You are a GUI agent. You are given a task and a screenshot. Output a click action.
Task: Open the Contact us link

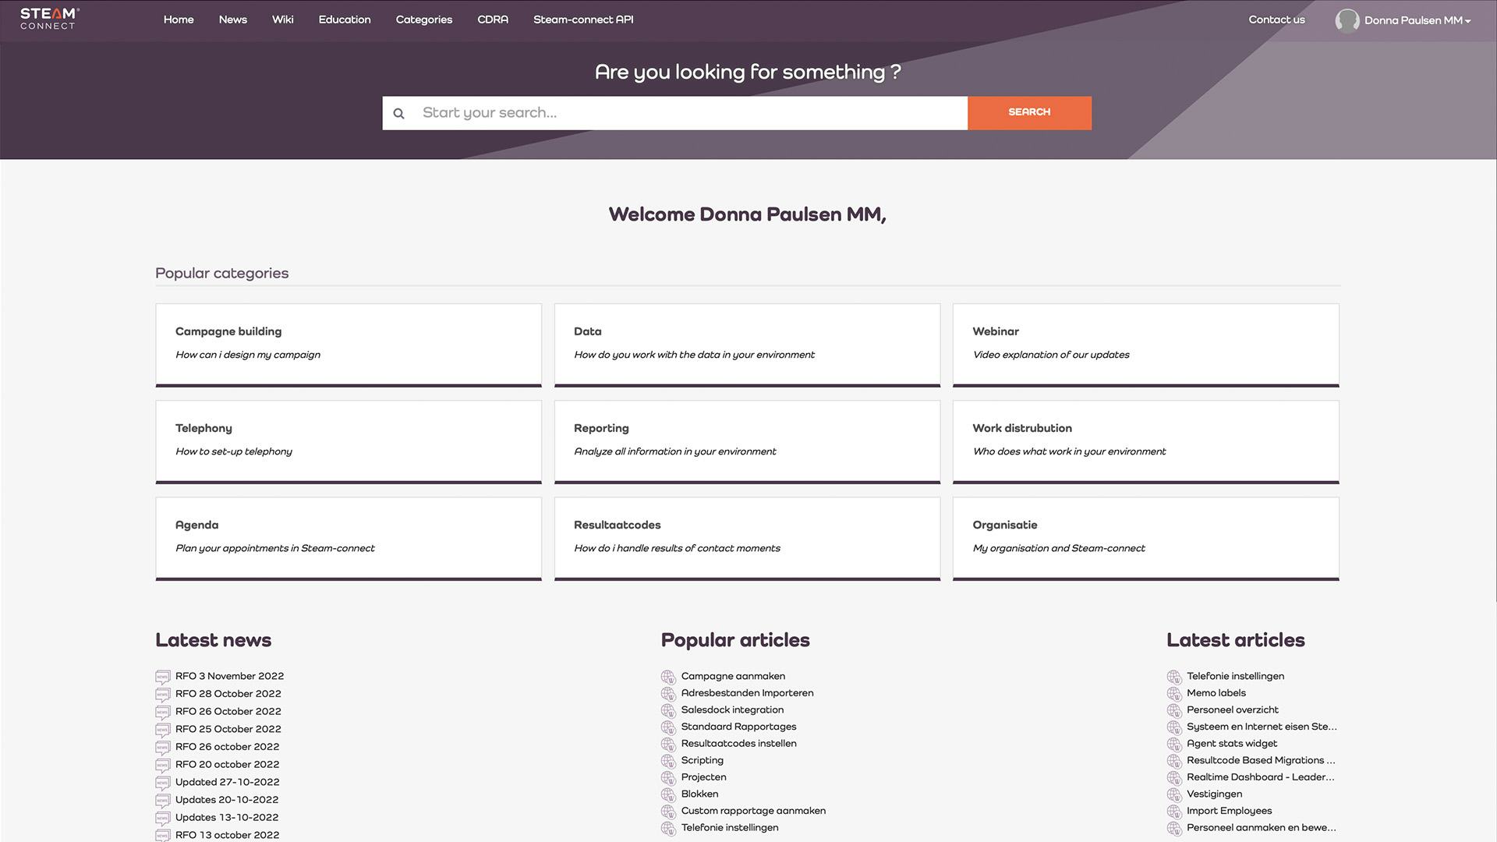(x=1276, y=19)
